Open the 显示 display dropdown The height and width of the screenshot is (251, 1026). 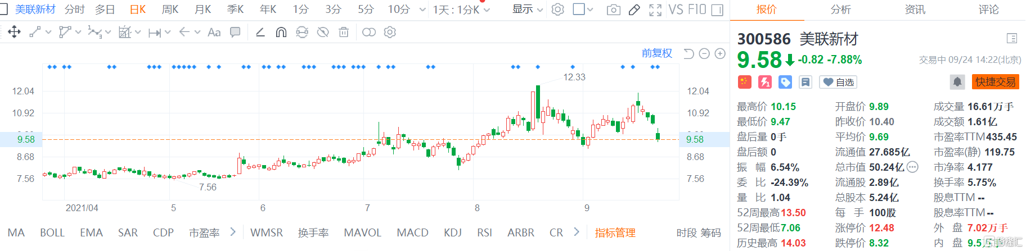[528, 10]
